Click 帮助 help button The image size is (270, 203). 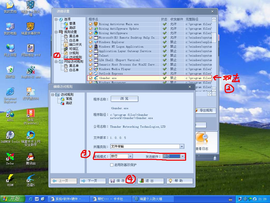180,181
